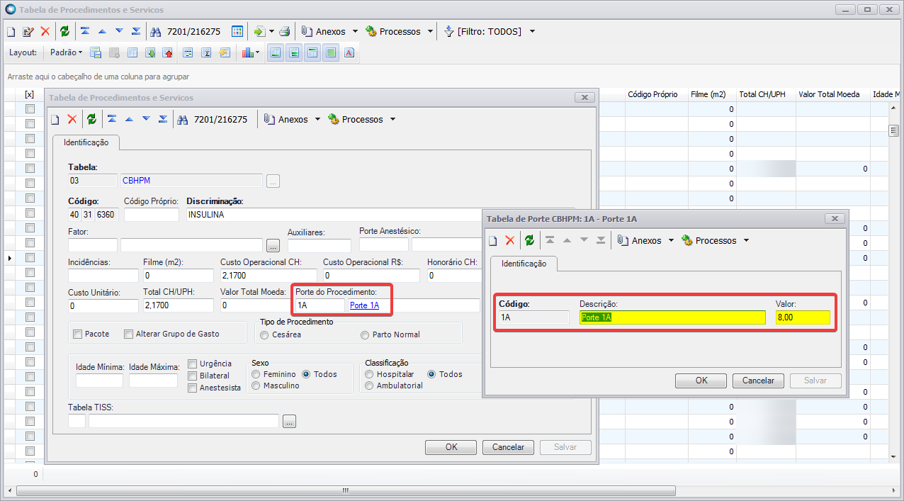Click the save layout icon next to Padrão

click(96, 52)
